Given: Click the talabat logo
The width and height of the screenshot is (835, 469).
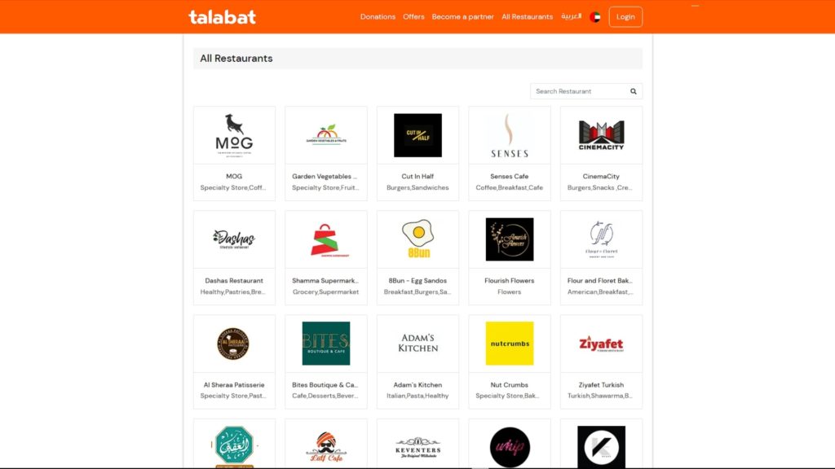Looking at the screenshot, I should 222,17.
